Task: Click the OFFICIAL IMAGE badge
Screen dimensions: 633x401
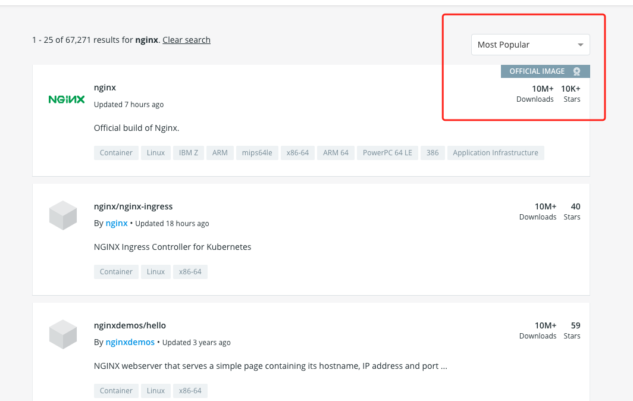Action: click(x=545, y=71)
